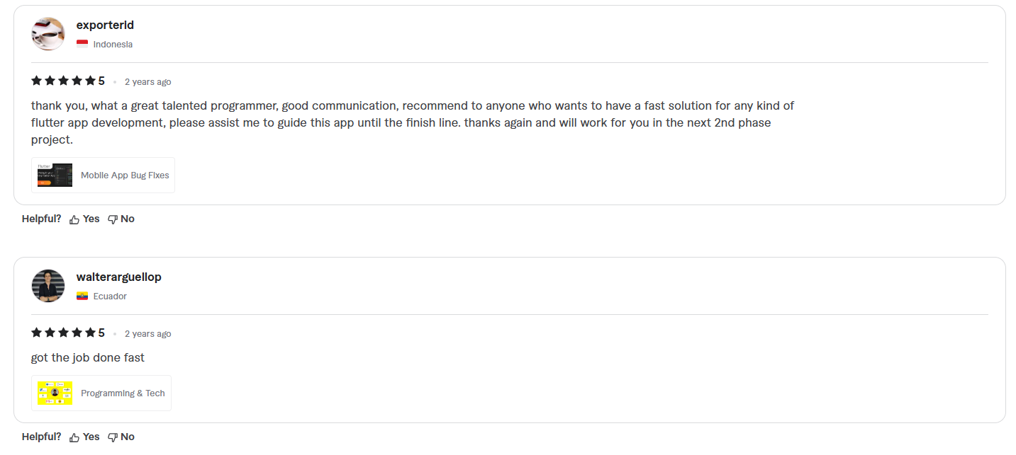1016x455 pixels.
Task: Click the username walterarguellop
Action: tap(118, 277)
